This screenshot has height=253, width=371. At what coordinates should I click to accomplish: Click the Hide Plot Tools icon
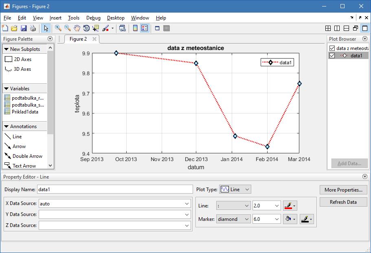tap(157, 28)
